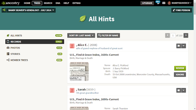This screenshot has width=196, height=110.
Task: Ignore the Alice E. Pickford hint
Action: (180, 75)
